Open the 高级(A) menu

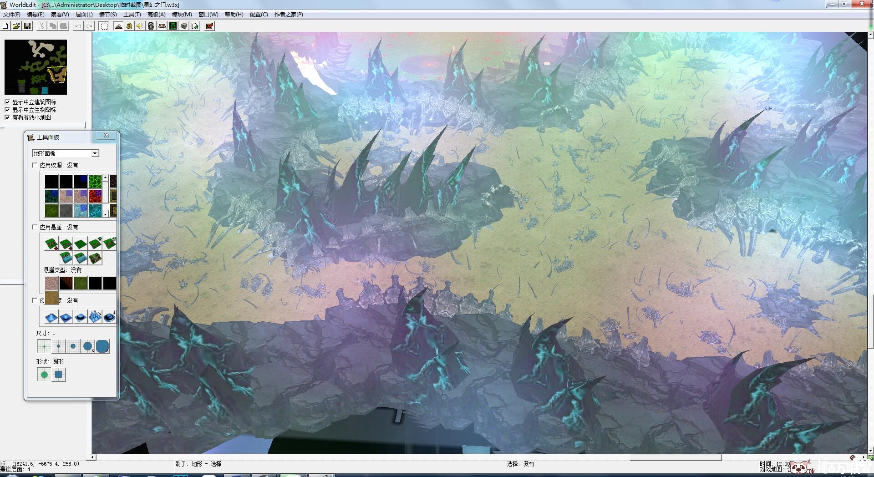(x=156, y=15)
